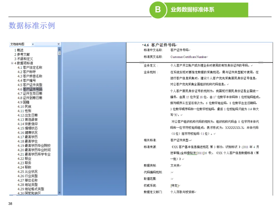The width and height of the screenshot is (280, 210).
Task: Go to 4.17 最高学历
Action: pos(28,137)
